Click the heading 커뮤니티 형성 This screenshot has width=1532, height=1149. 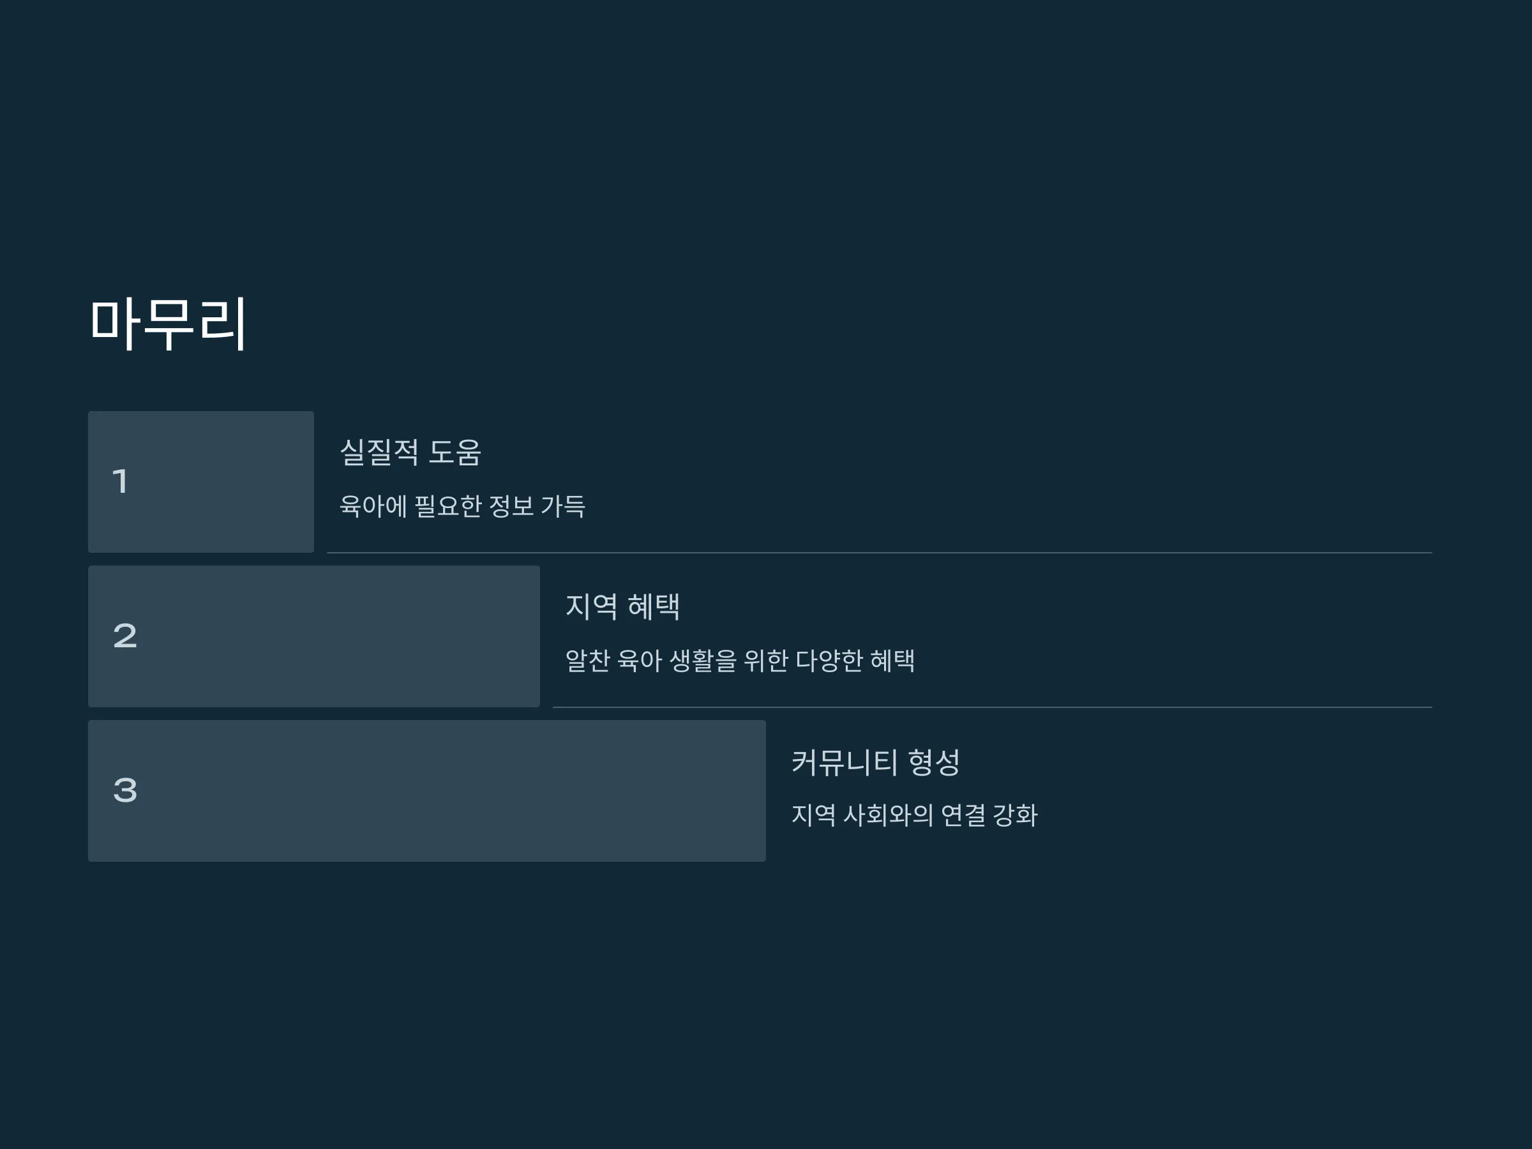876,762
